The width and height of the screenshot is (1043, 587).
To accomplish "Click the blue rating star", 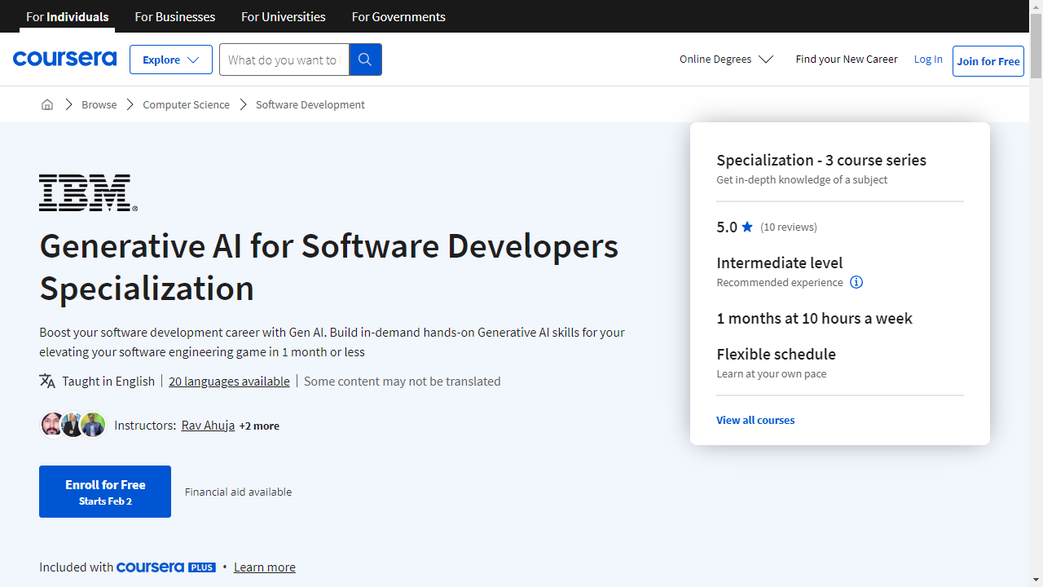I will (747, 227).
